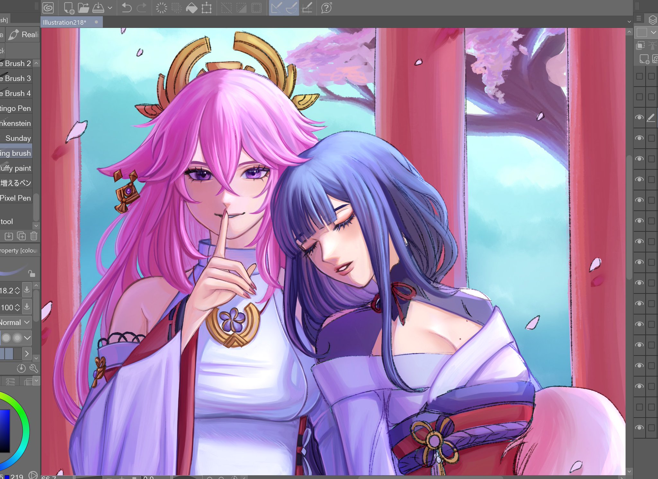Toggle Snap to Ruler
The width and height of the screenshot is (658, 479).
276,8
